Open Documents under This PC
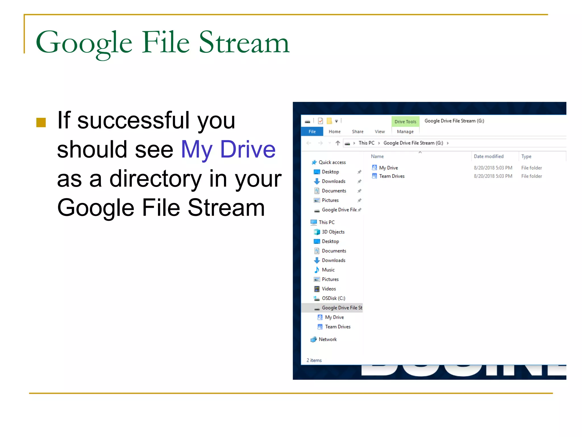The image size is (582, 437). click(334, 251)
